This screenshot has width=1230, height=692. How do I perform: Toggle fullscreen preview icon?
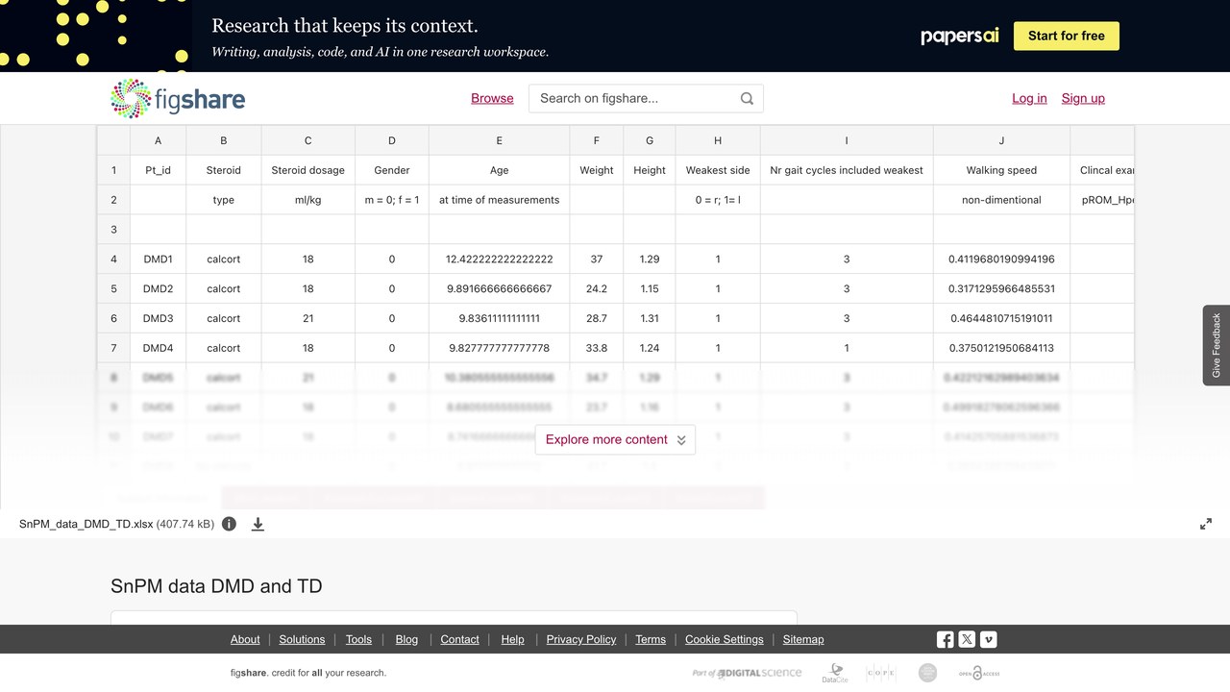click(x=1206, y=524)
